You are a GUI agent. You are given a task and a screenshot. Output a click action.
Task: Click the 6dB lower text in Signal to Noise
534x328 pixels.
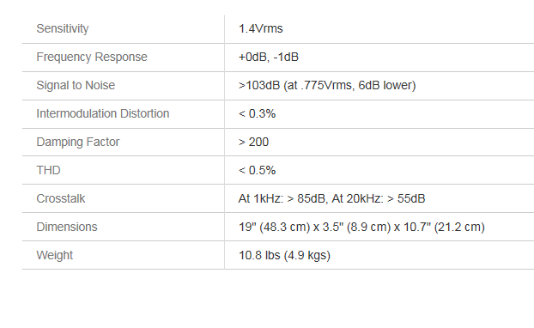pos(387,85)
